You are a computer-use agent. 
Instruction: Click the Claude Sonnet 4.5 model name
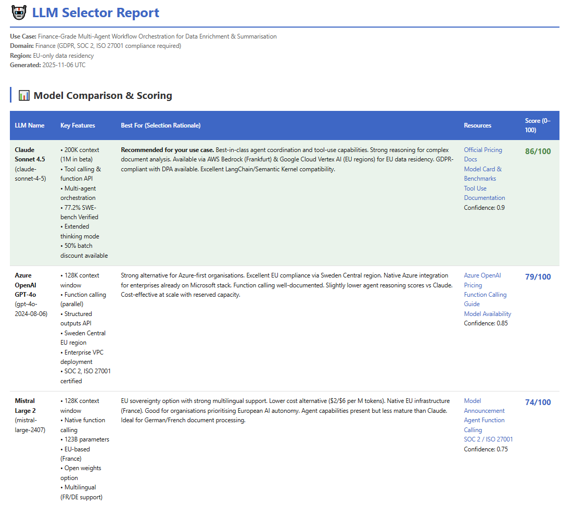click(x=30, y=155)
